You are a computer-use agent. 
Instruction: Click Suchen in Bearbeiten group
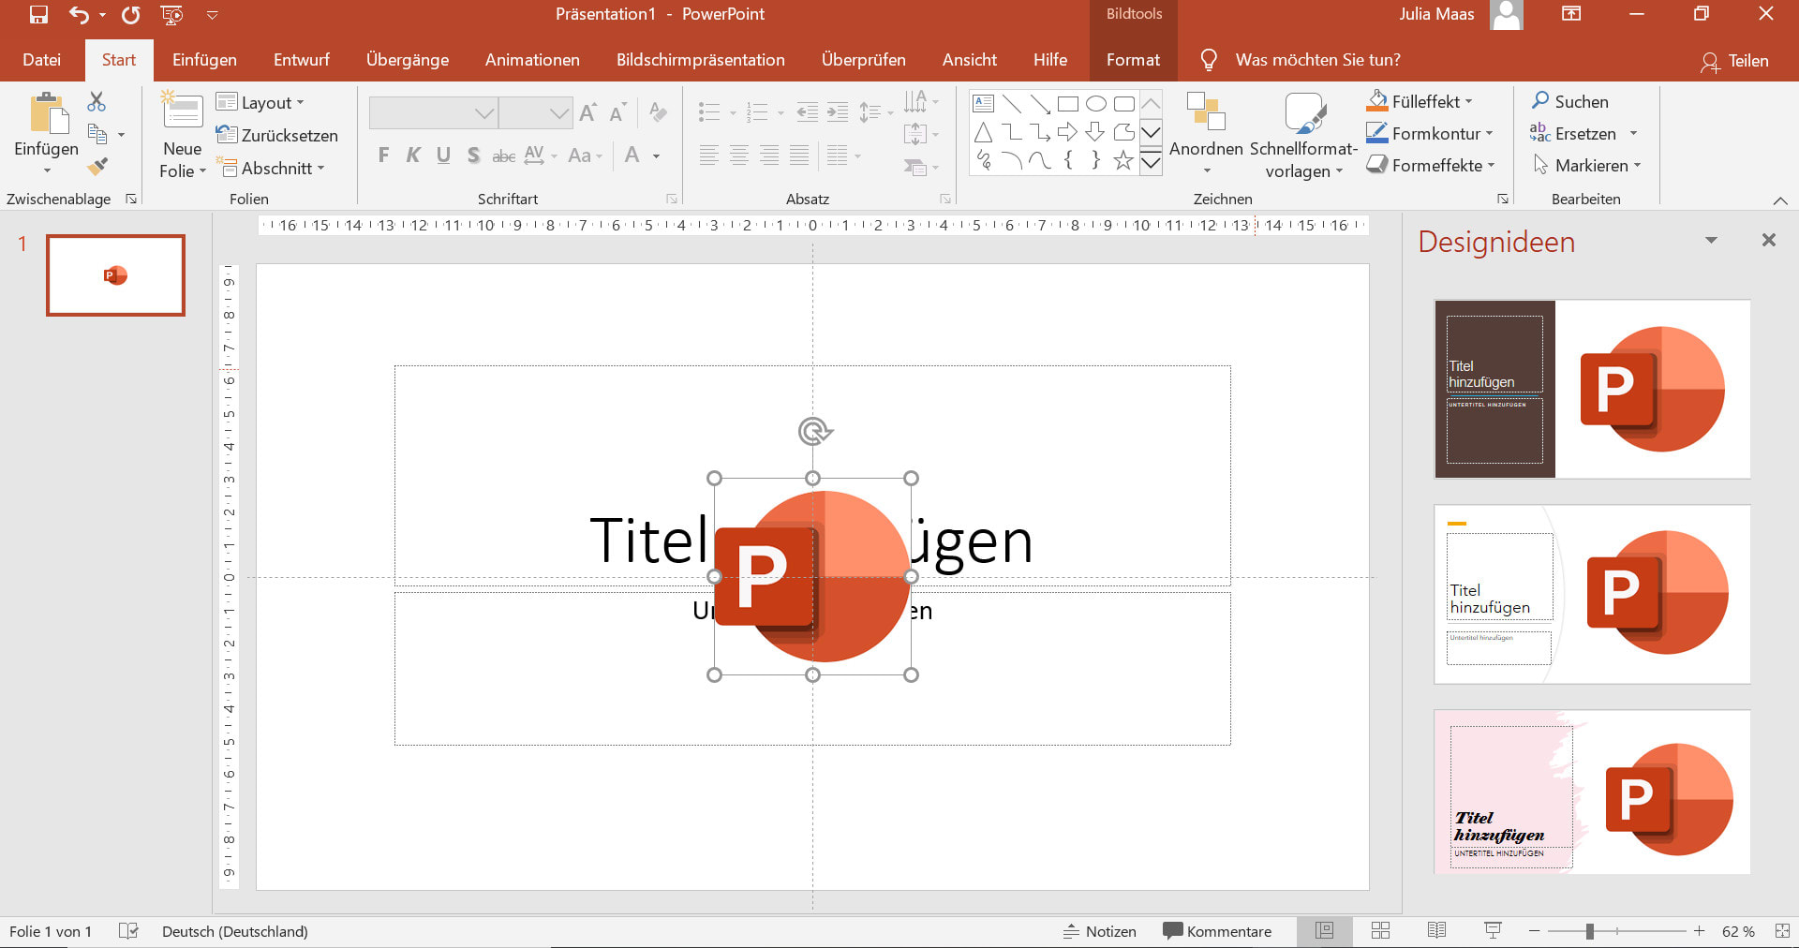1569,101
